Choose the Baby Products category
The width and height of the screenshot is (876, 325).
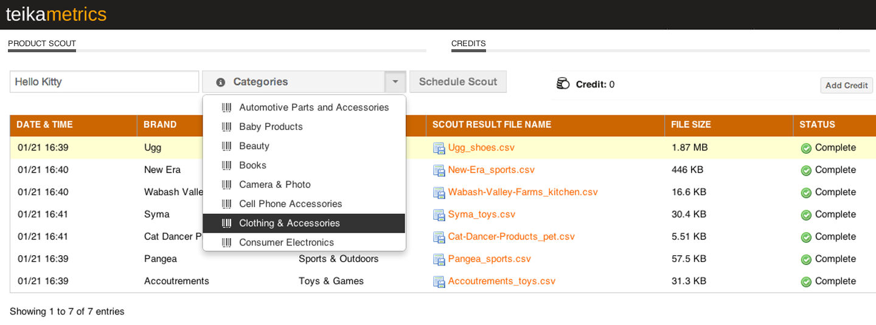click(x=304, y=127)
